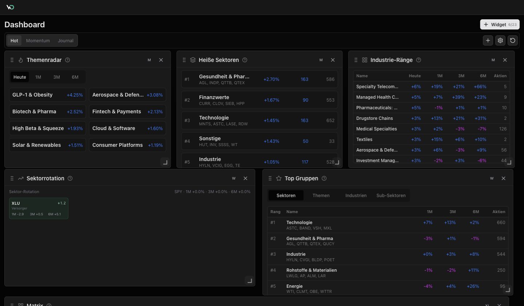Click the app logo in top bar
The width and height of the screenshot is (524, 306).
pos(10,7)
